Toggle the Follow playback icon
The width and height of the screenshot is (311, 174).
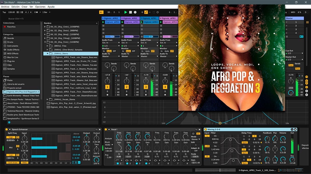(101, 12)
